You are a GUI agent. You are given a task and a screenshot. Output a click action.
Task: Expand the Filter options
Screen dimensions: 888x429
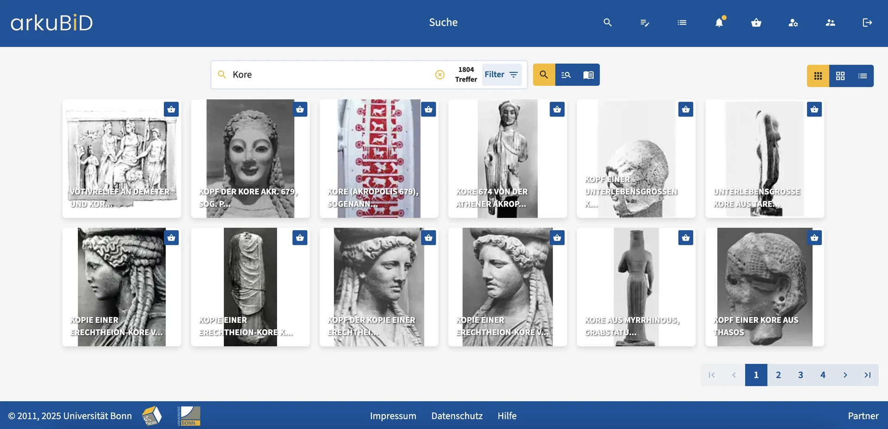(x=502, y=75)
